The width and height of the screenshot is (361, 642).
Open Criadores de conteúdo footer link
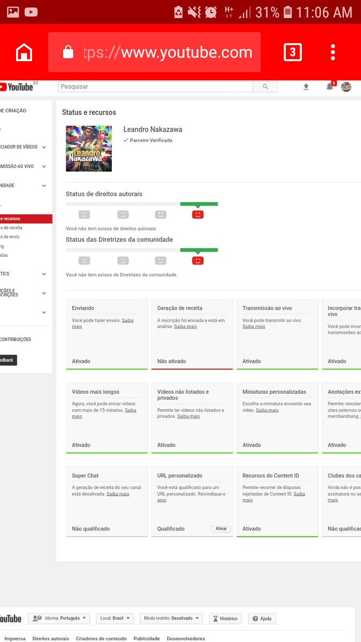coord(102,638)
